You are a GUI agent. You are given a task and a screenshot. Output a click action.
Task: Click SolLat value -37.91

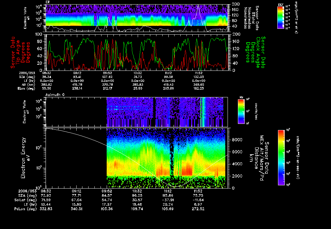pyautogui.click(x=167, y=200)
